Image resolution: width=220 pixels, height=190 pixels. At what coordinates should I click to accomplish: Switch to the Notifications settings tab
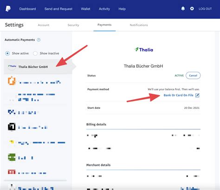(139, 25)
